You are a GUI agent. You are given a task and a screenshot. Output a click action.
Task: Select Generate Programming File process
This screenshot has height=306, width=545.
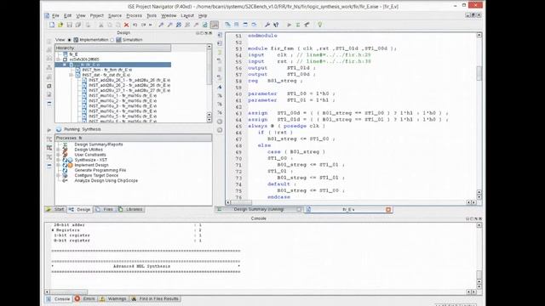click(100, 170)
